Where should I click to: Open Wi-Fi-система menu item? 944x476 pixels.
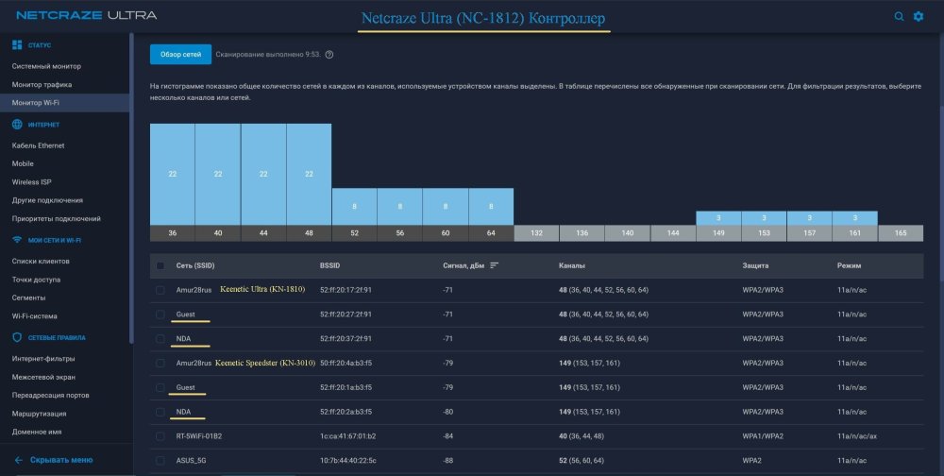(34, 315)
